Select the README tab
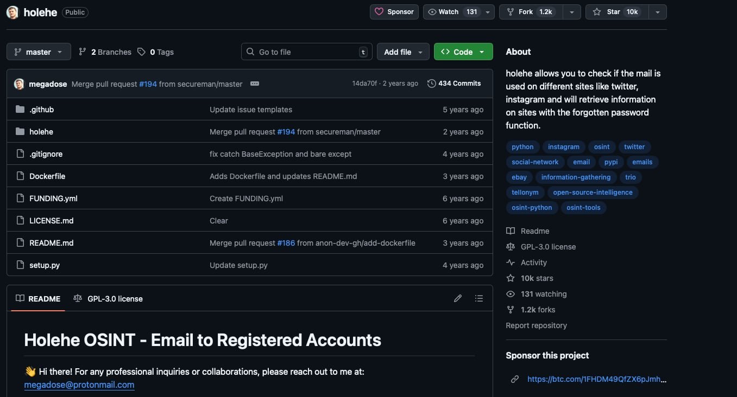This screenshot has width=737, height=397. tap(38, 299)
